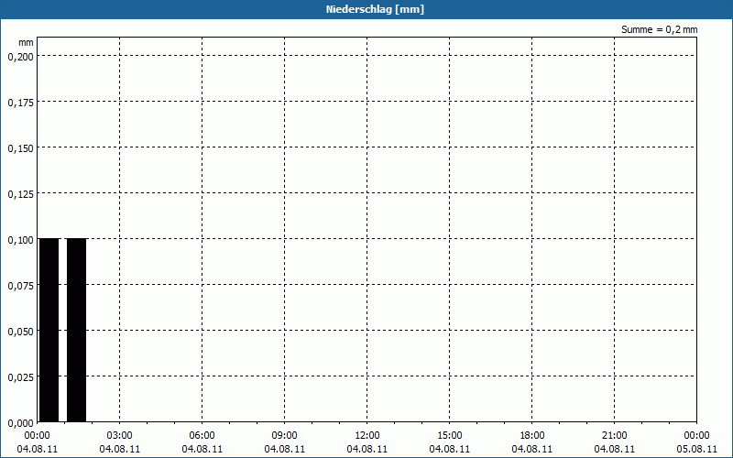
Task: Click the mm unit label above y-axis
Action: 26,42
